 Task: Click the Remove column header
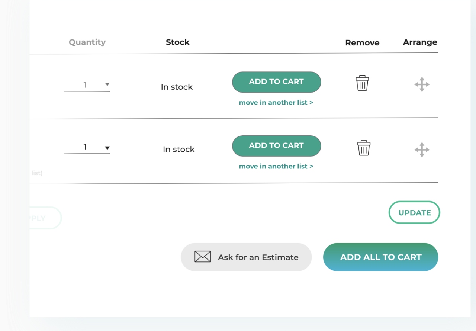pyautogui.click(x=362, y=43)
